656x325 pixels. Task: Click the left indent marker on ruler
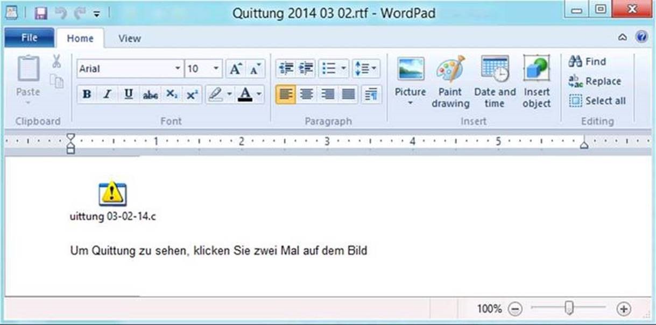point(71,144)
